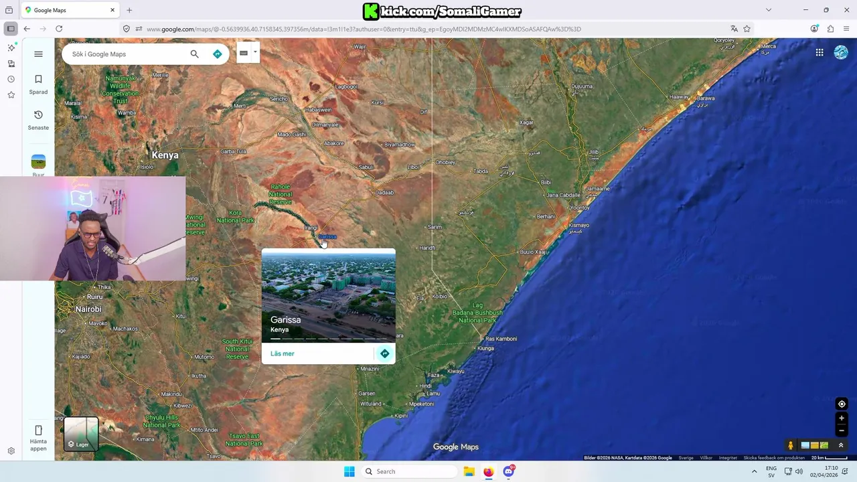857x482 pixels.
Task: Open sidebar synced tabs icon
Action: pyautogui.click(x=11, y=64)
